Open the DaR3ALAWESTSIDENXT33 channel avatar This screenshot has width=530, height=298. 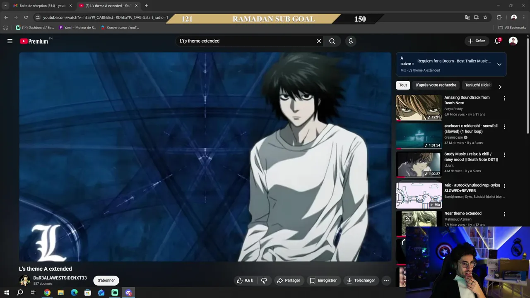click(x=24, y=281)
